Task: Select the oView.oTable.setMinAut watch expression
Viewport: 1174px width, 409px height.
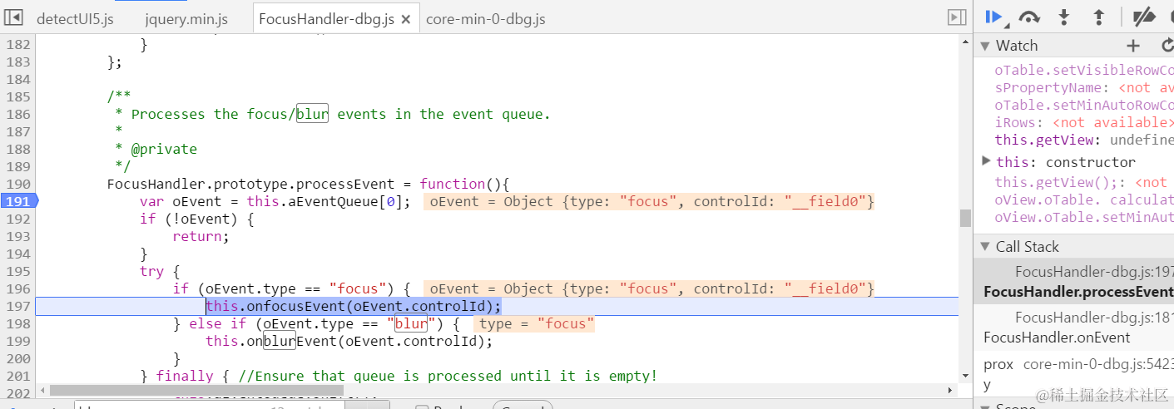Action: pos(1084,217)
